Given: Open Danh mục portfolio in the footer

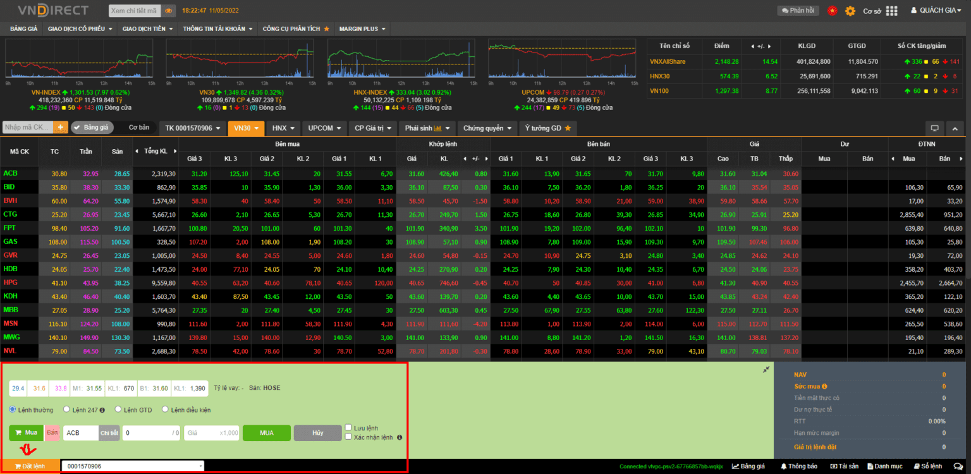Looking at the screenshot, I should point(885,466).
